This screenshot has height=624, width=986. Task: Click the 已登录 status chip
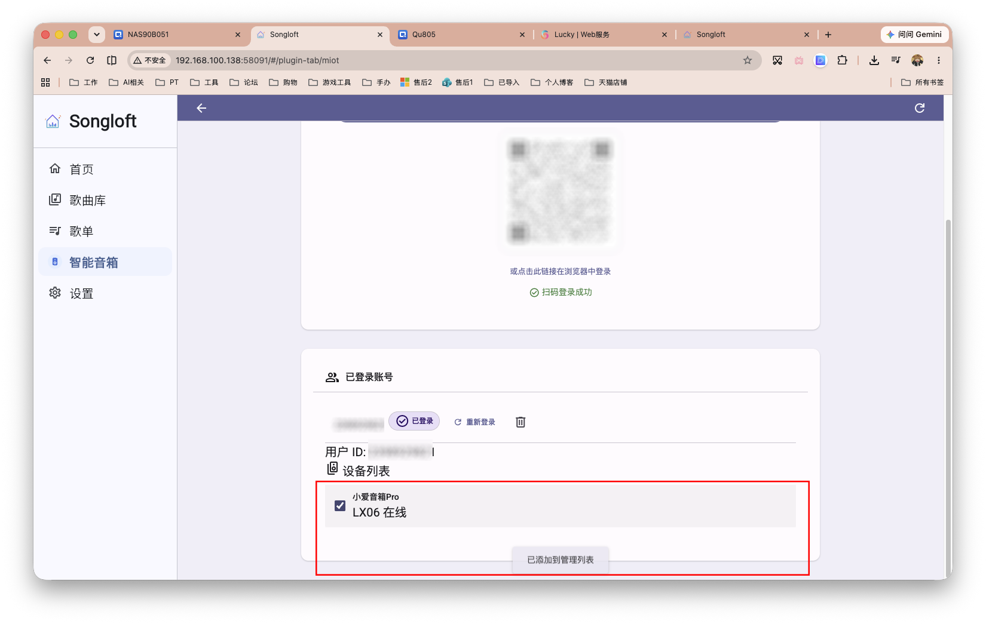click(x=414, y=421)
